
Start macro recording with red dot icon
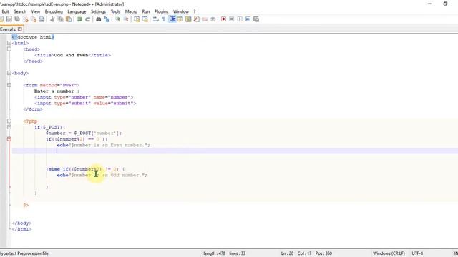pos(223,19)
